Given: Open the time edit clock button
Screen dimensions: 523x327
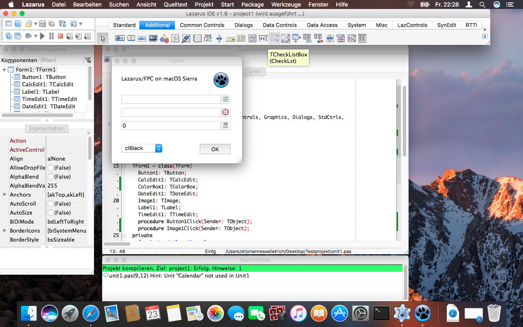Looking at the screenshot, I should click(226, 112).
